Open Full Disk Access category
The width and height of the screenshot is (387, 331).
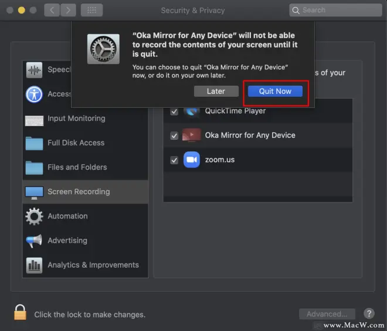coord(86,143)
